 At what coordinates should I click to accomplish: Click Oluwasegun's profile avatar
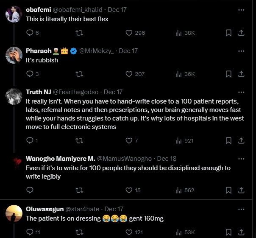pyautogui.click(x=14, y=213)
